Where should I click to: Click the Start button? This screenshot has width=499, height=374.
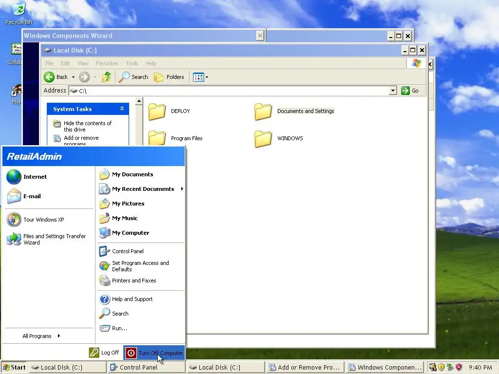click(13, 368)
